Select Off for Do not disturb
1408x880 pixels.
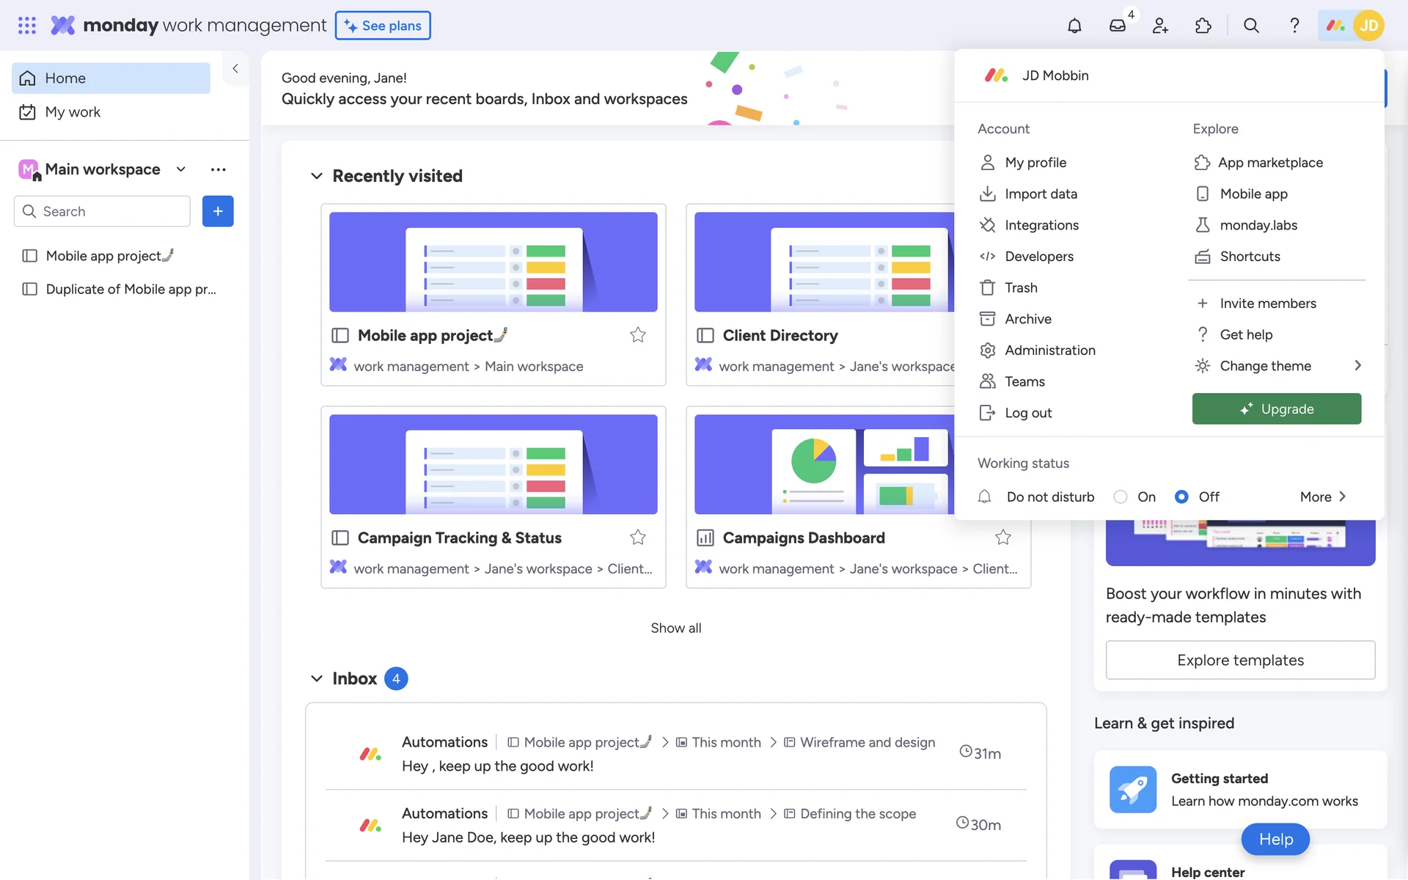tap(1181, 496)
